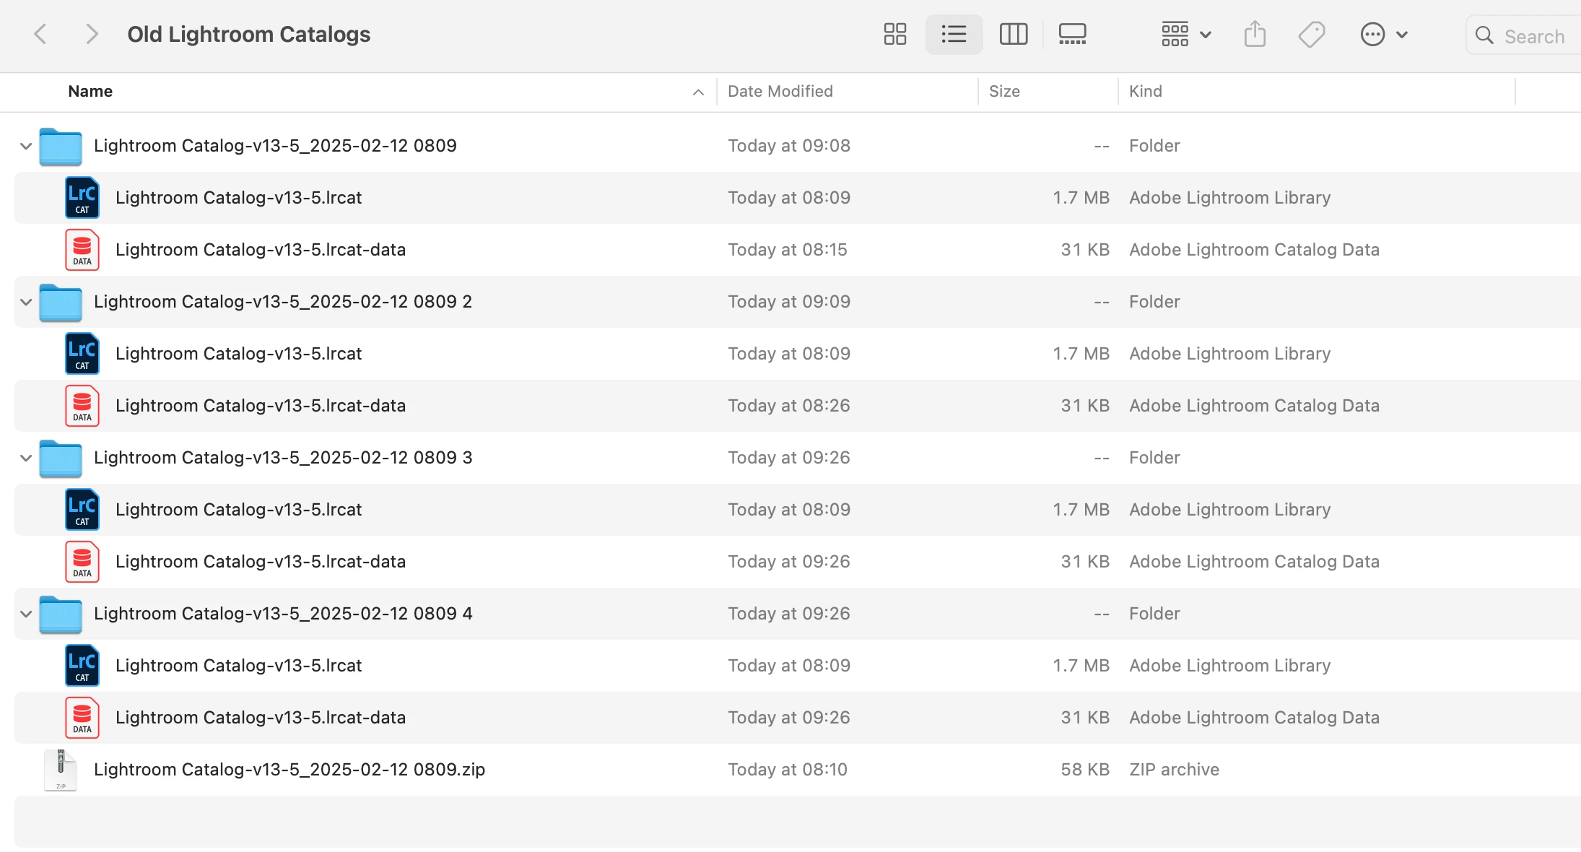Click the Edit Tags icon

point(1311,34)
